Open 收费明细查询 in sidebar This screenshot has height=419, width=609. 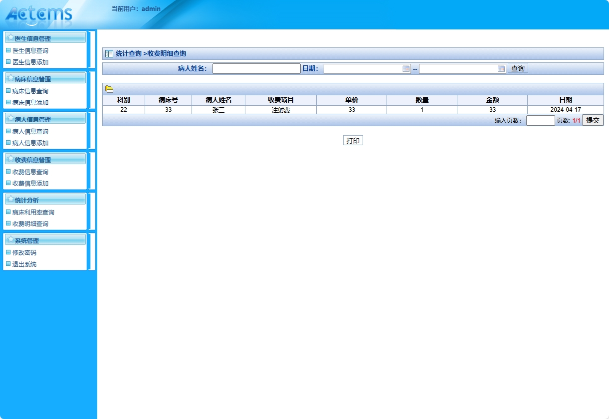click(x=30, y=224)
